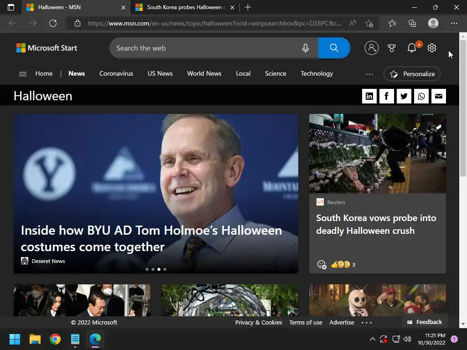This screenshot has width=467, height=350.
Task: Click the blue search magnifier button
Action: pyautogui.click(x=334, y=48)
